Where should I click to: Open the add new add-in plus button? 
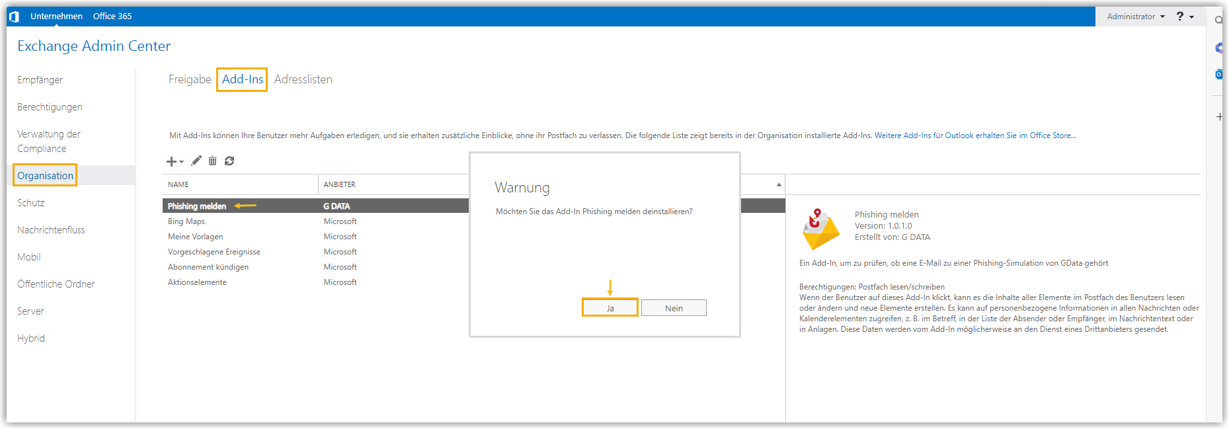(x=175, y=161)
